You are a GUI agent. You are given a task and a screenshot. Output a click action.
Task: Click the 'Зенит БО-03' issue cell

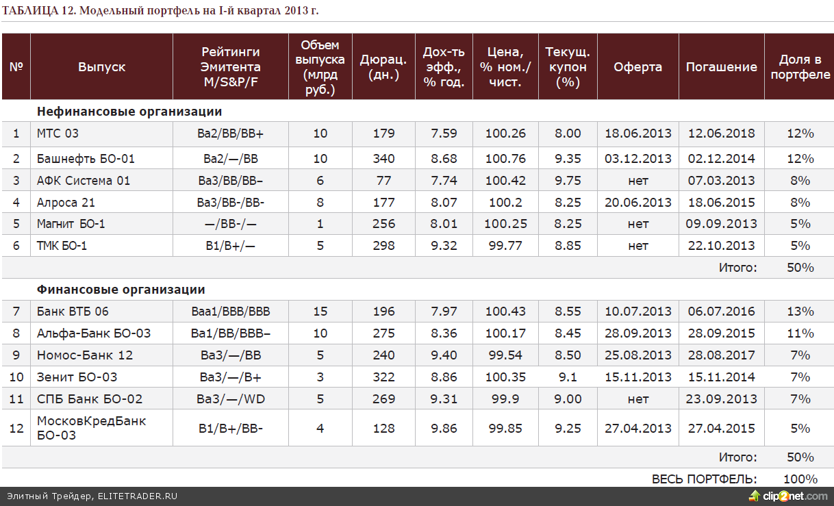coord(77,377)
